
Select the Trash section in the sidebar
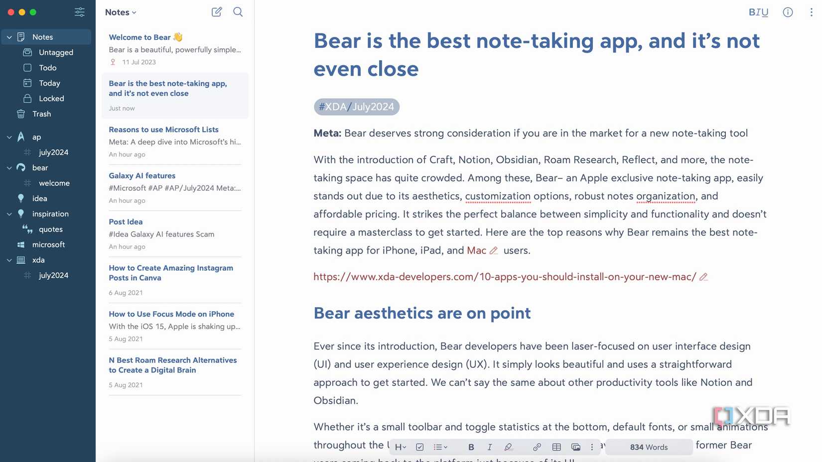pos(41,114)
